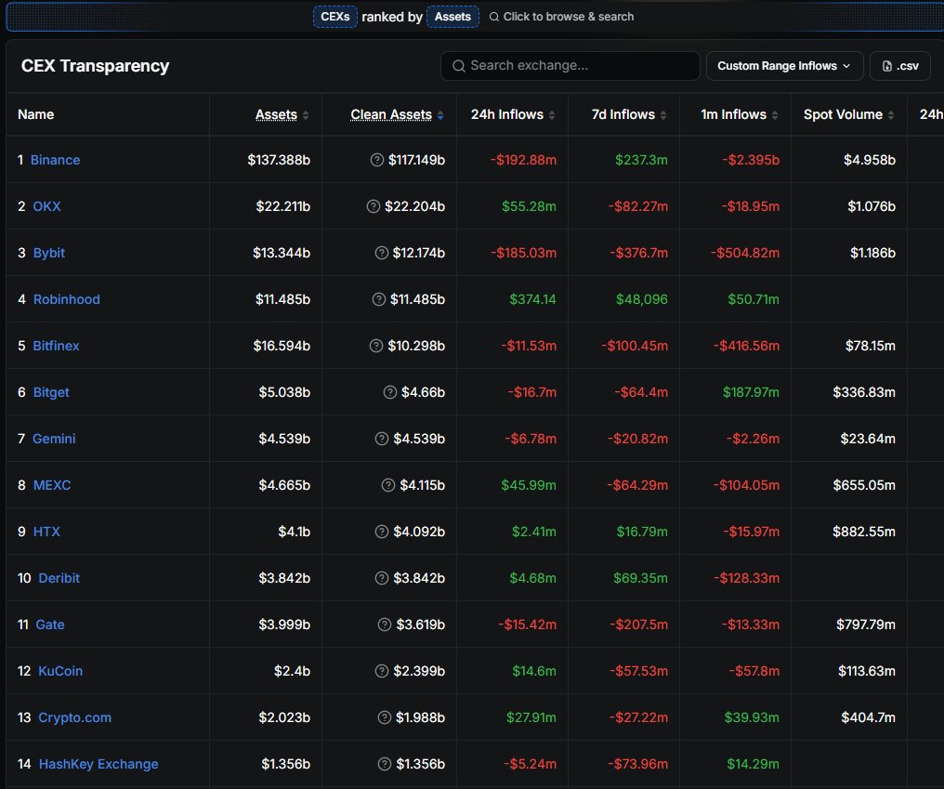Open the HTX exchange link

click(x=46, y=532)
